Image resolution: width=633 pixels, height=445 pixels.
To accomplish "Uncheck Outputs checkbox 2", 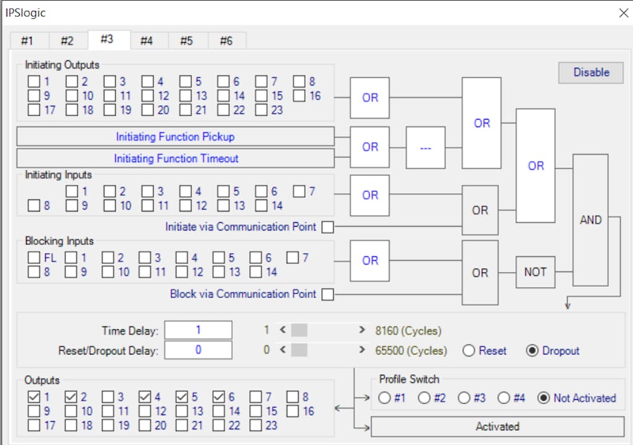I will [x=71, y=397].
